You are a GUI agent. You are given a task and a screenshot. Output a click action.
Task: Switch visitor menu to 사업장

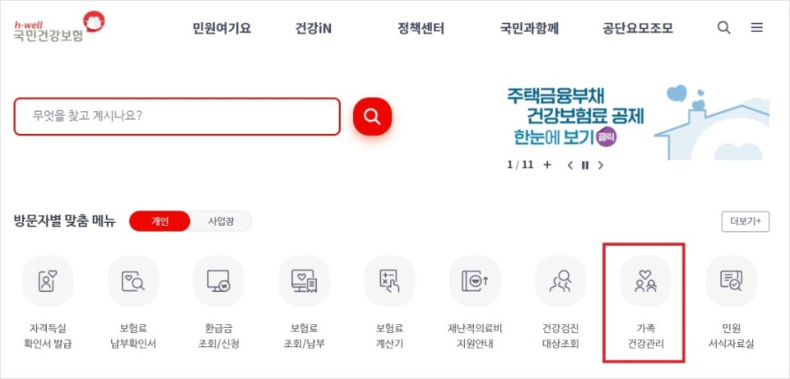(x=221, y=221)
